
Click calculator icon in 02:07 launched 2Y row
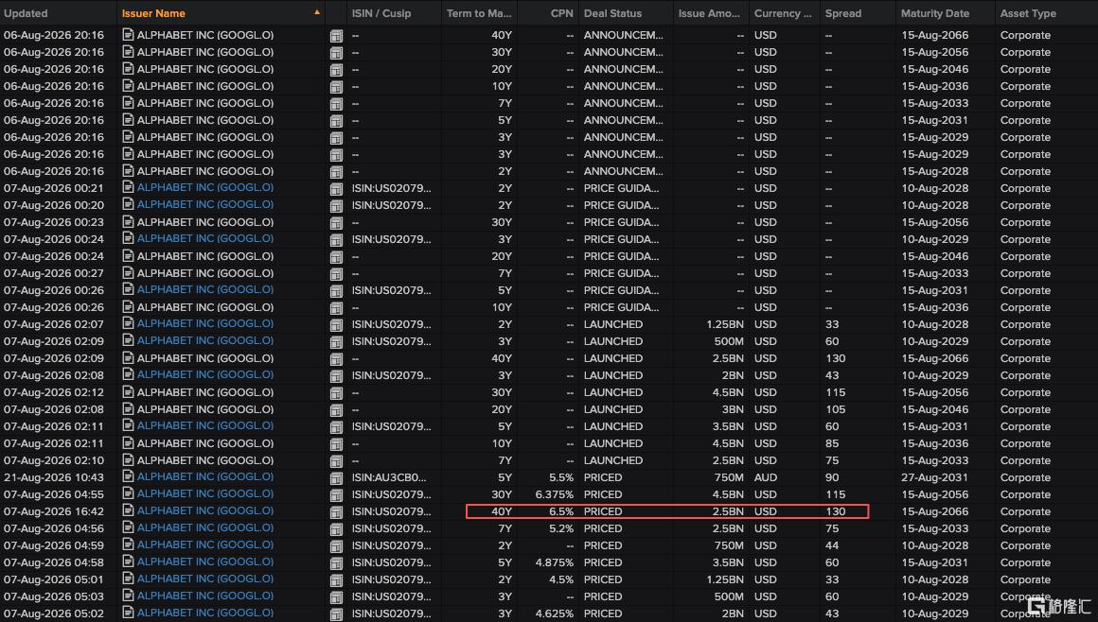[x=336, y=324]
